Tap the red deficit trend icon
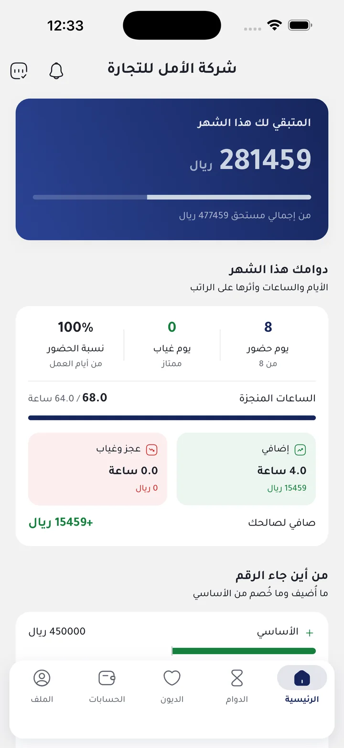Viewport: 344px width, 748px height. 151,450
